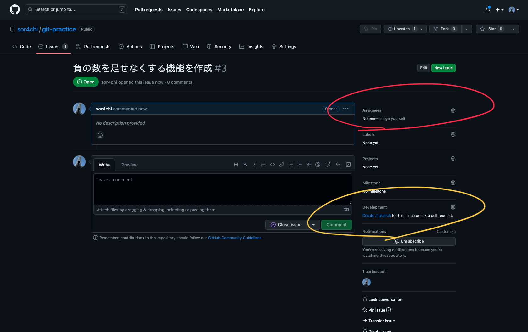Toggle Pin issue in the sidebar
Viewport: 528px width, 332px height.
point(377,310)
